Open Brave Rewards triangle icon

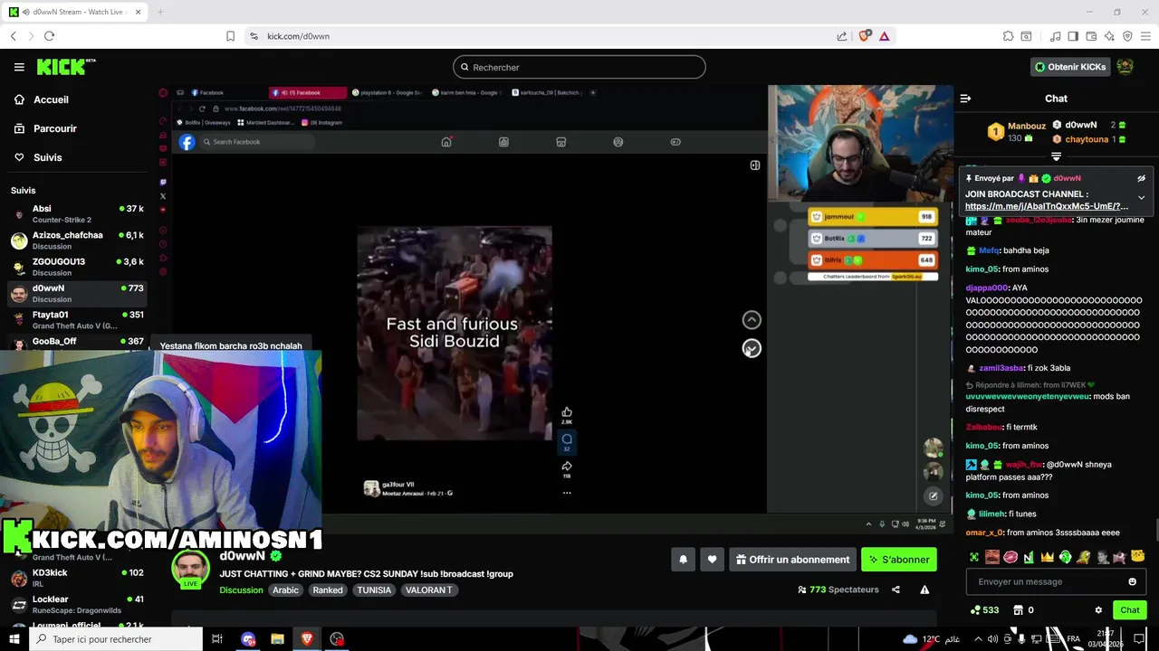pyautogui.click(x=884, y=36)
